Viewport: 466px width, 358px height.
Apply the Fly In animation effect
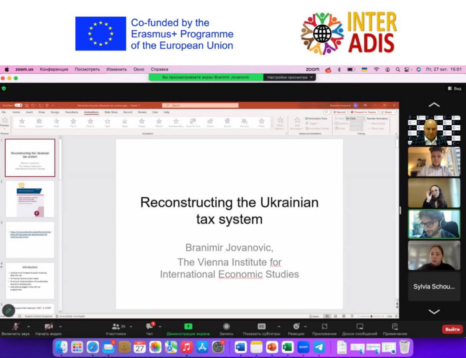coord(73,123)
